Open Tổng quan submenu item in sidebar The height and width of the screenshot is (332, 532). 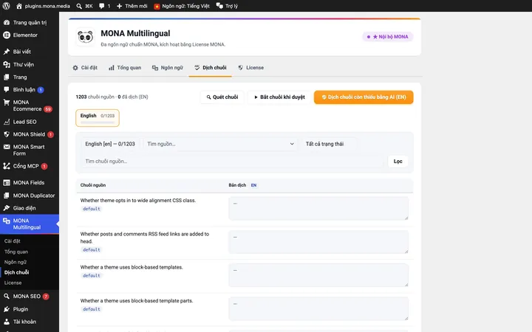16,252
